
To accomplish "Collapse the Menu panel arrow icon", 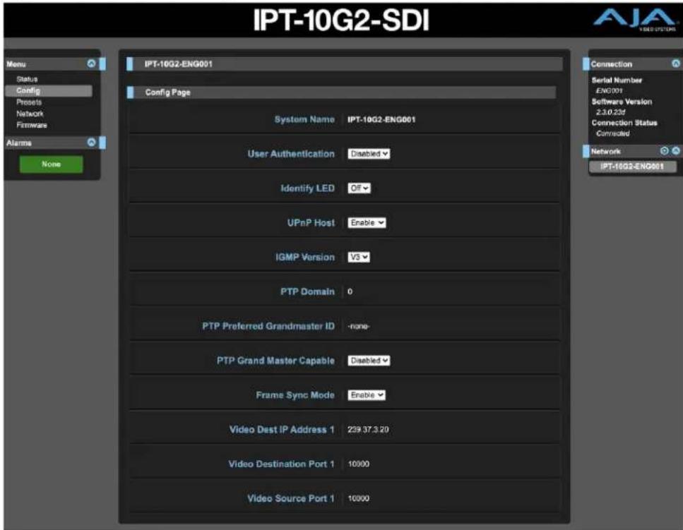I will [x=92, y=64].
